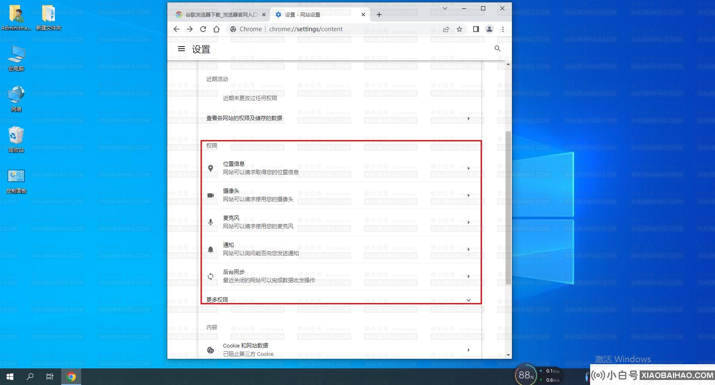Click the Chrome taskbar icon
The width and height of the screenshot is (715, 385).
point(71,377)
